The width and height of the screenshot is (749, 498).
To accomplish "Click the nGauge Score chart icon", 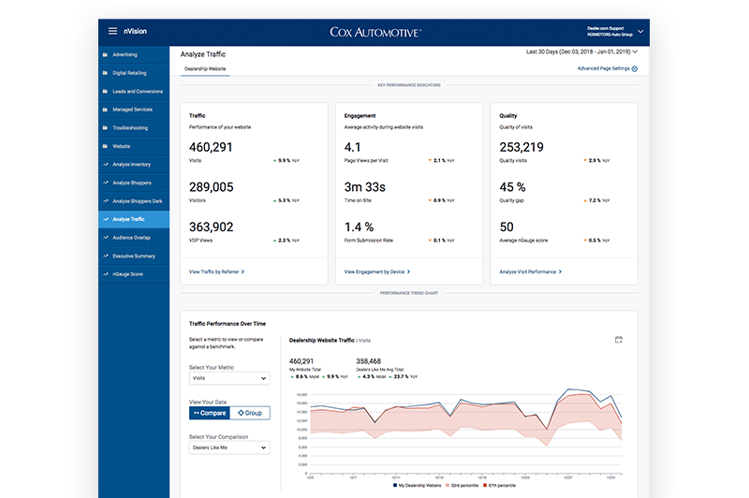I will 106,274.
